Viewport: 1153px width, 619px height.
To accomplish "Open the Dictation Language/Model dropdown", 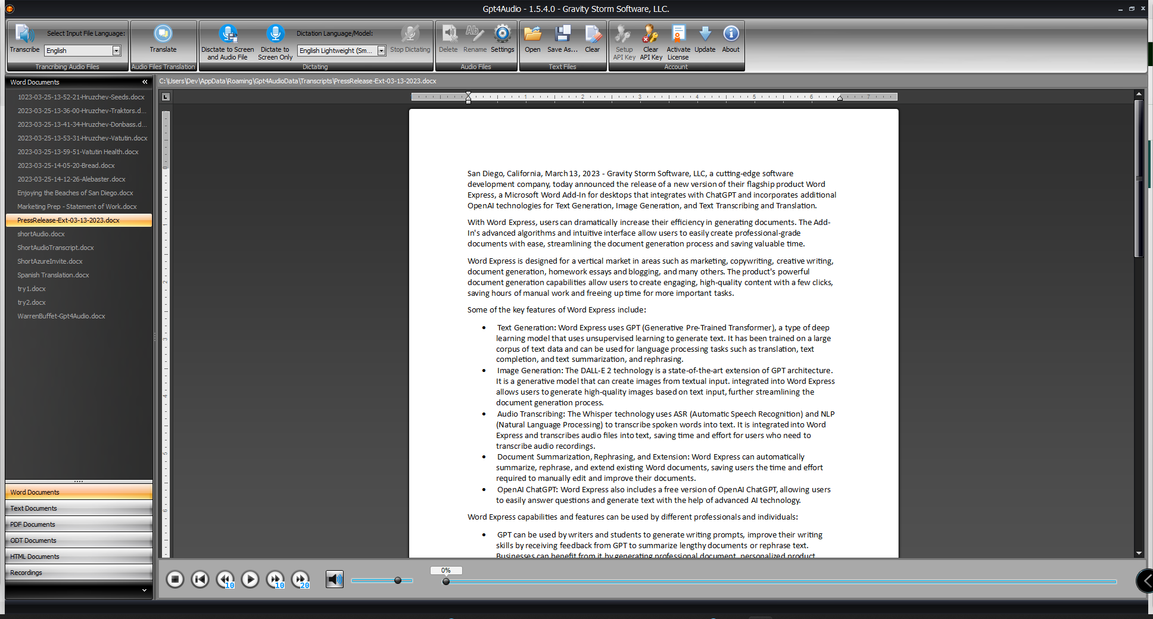I will tap(382, 51).
